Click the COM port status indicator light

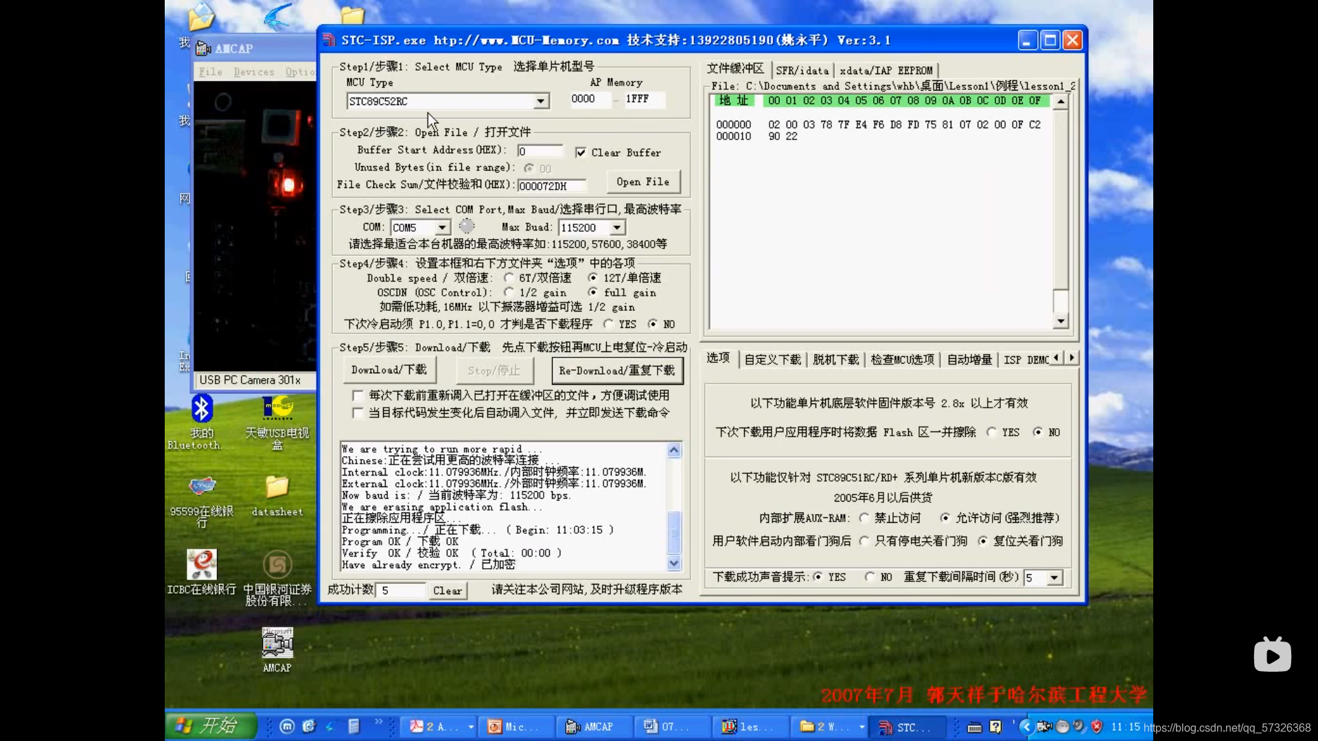click(x=467, y=226)
